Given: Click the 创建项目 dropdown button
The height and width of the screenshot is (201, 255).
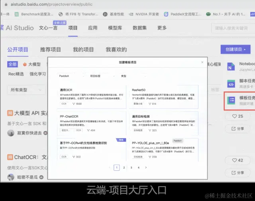Looking at the screenshot, I should 235,49.
